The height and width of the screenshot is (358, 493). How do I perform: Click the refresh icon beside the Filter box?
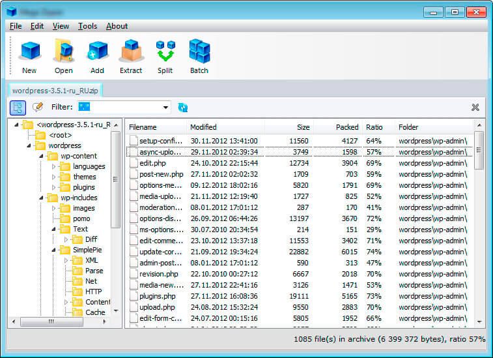click(x=183, y=107)
